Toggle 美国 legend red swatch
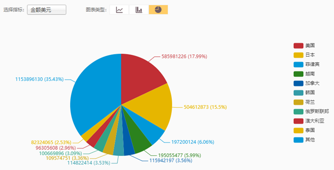The width and height of the screenshot is (334, 170). [298, 45]
